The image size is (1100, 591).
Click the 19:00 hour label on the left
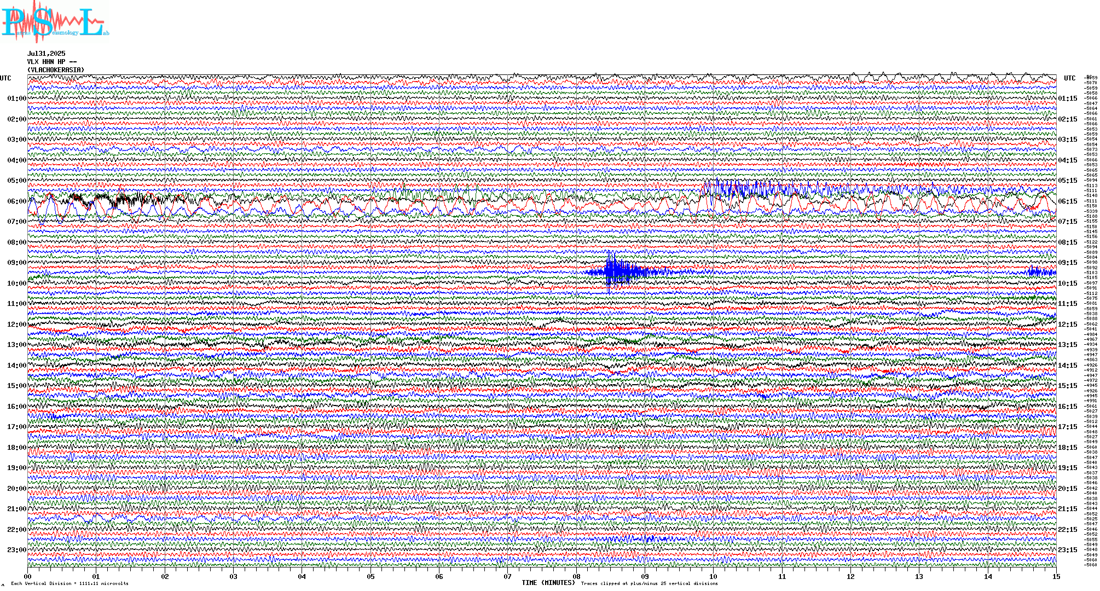click(17, 468)
